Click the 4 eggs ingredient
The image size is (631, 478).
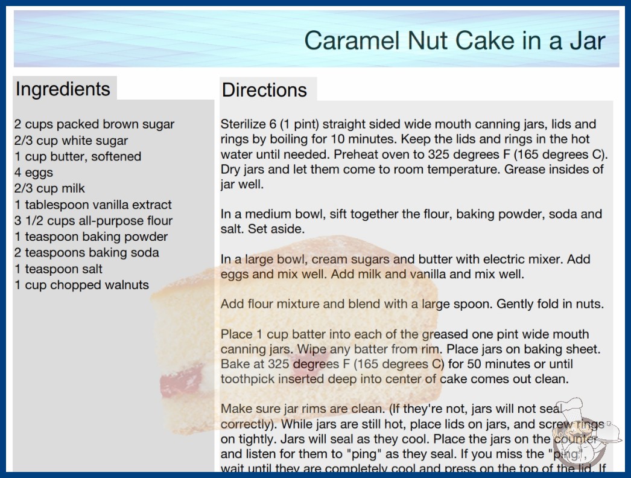tap(34, 173)
